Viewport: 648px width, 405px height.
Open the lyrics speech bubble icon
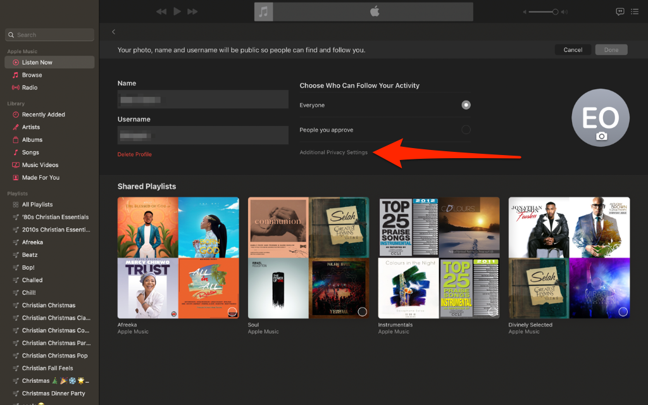[620, 11]
